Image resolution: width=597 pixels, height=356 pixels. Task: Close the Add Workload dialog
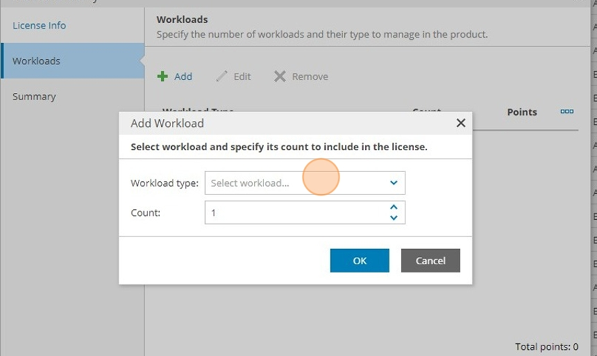[461, 123]
